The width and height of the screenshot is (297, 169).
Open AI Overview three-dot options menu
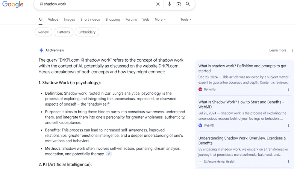[292, 50]
